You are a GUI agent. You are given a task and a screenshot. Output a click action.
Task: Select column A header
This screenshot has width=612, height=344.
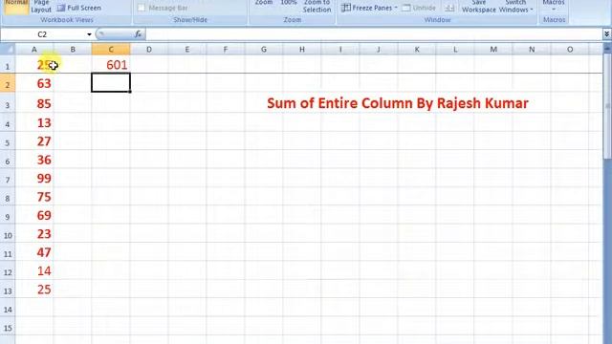click(34, 49)
